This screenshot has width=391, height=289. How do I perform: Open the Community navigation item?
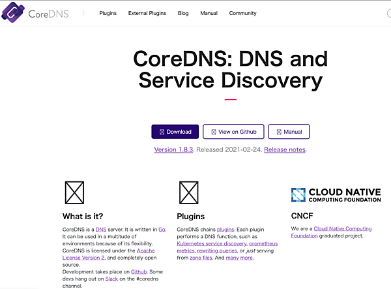click(x=242, y=13)
